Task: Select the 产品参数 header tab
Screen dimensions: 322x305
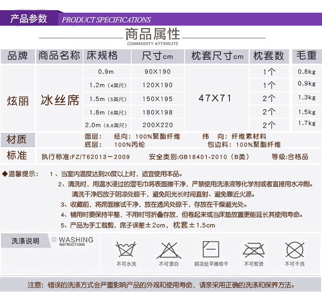Action: coord(29,19)
